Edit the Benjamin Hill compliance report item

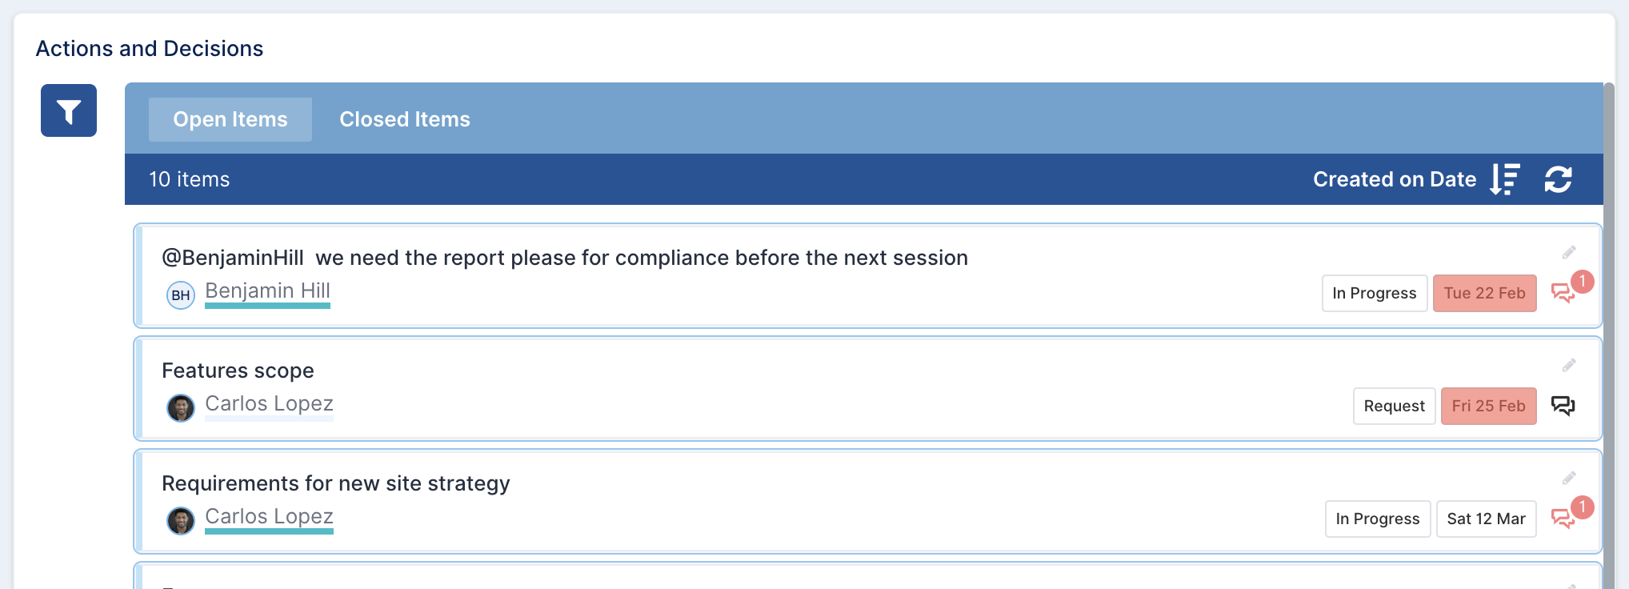(1569, 253)
